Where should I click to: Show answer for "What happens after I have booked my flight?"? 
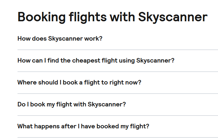[83, 126]
